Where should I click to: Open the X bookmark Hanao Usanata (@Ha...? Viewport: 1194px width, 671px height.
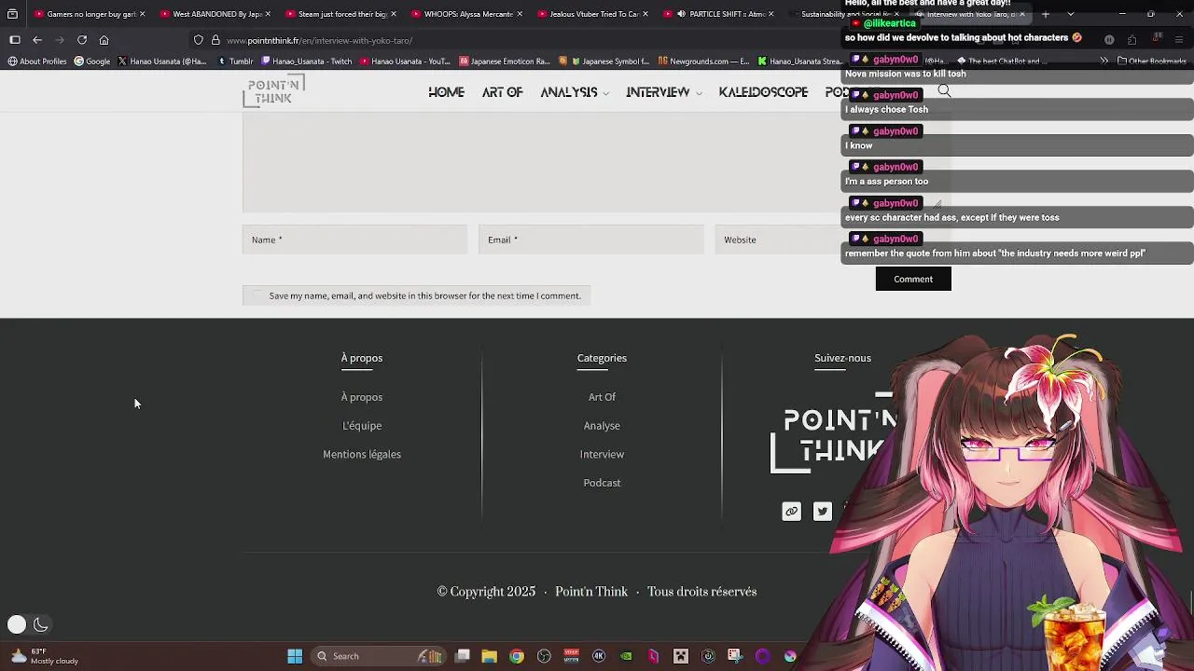pos(162,62)
